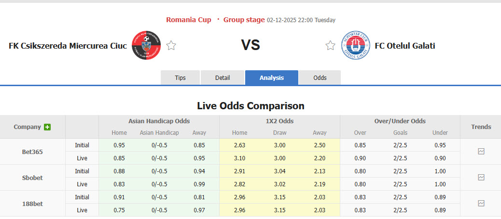501x219 pixels.
Task: Switch to the Detail tab
Action: (x=223, y=77)
